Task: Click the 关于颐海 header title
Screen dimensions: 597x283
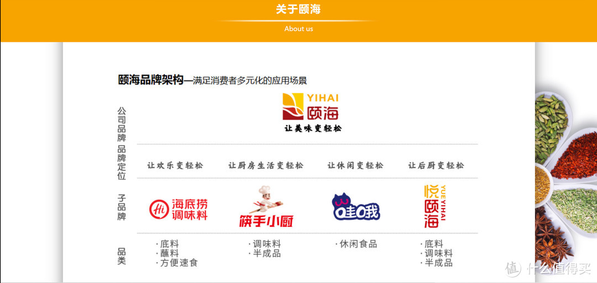Action: pyautogui.click(x=298, y=9)
